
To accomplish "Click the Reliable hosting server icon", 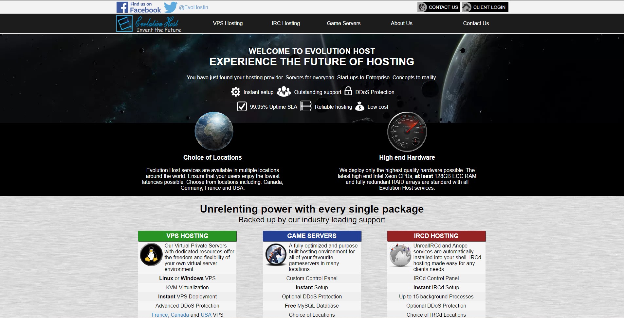I will coord(306,106).
